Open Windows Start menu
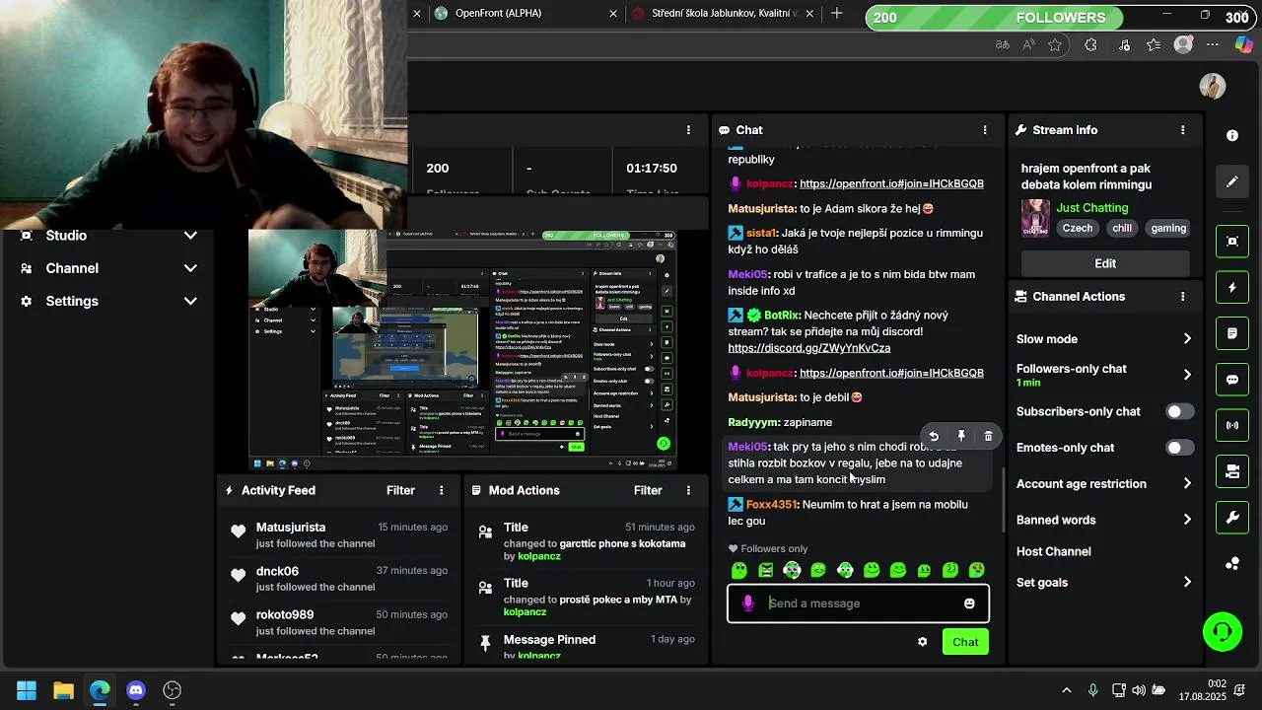This screenshot has width=1262, height=710. click(27, 690)
